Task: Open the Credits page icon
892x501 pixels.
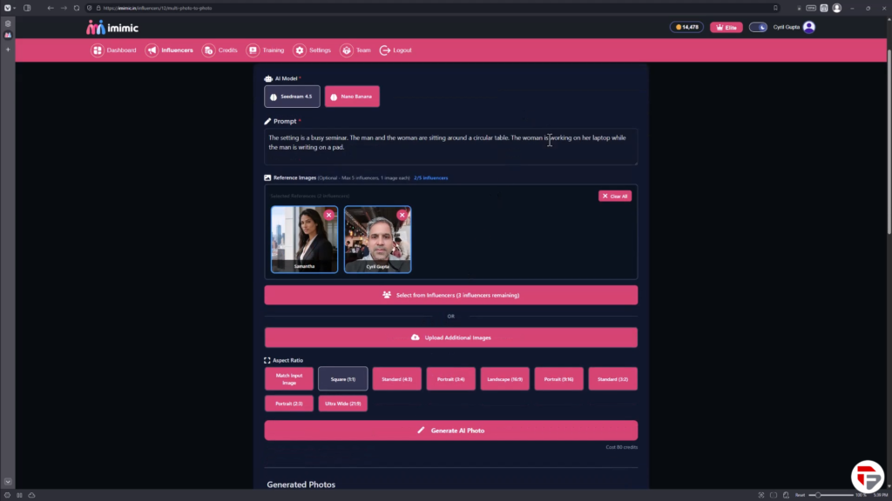Action: click(x=208, y=50)
